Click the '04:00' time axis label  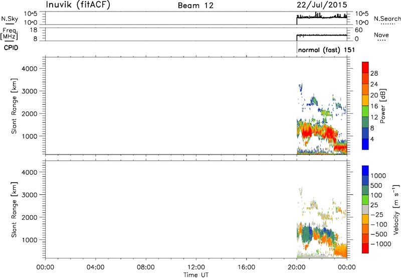point(95,267)
